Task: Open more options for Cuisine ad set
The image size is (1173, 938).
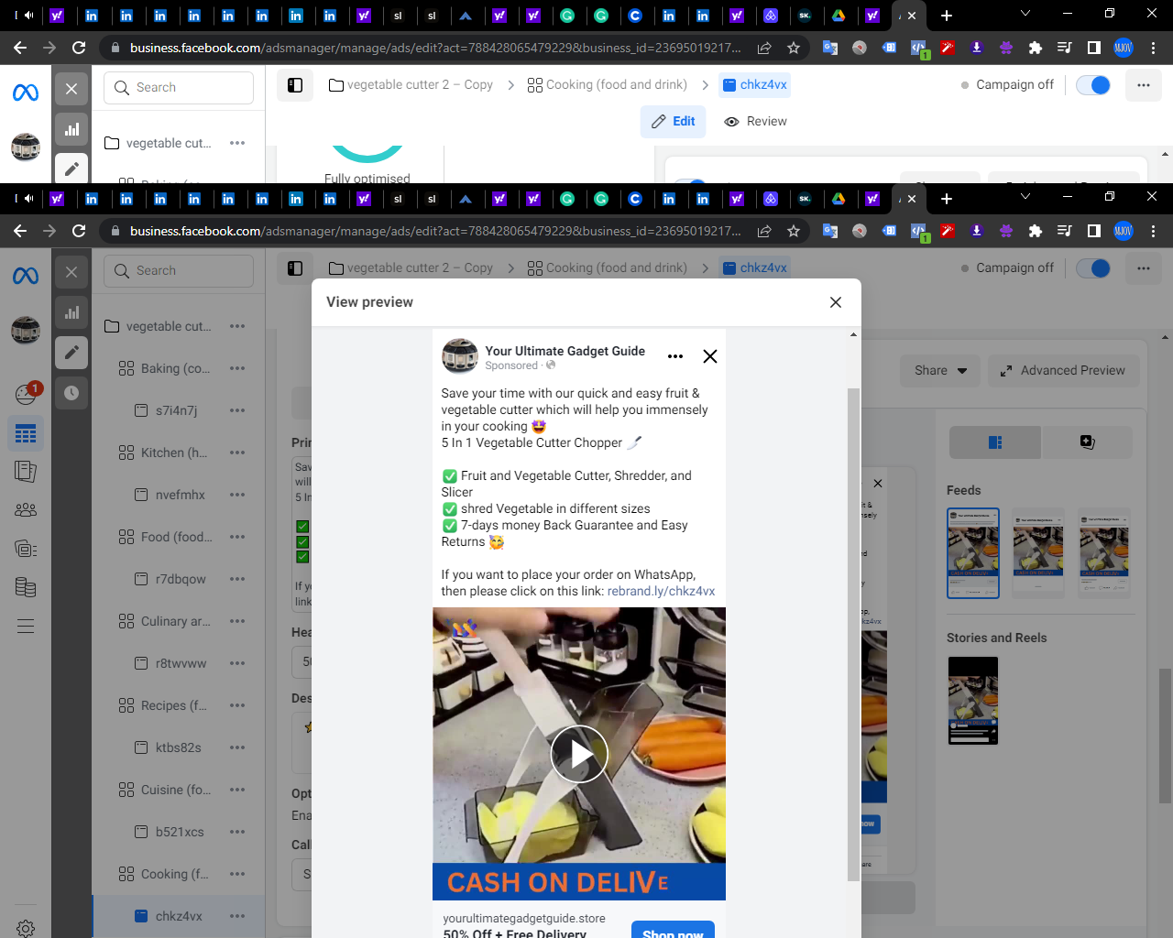Action: pos(237,790)
